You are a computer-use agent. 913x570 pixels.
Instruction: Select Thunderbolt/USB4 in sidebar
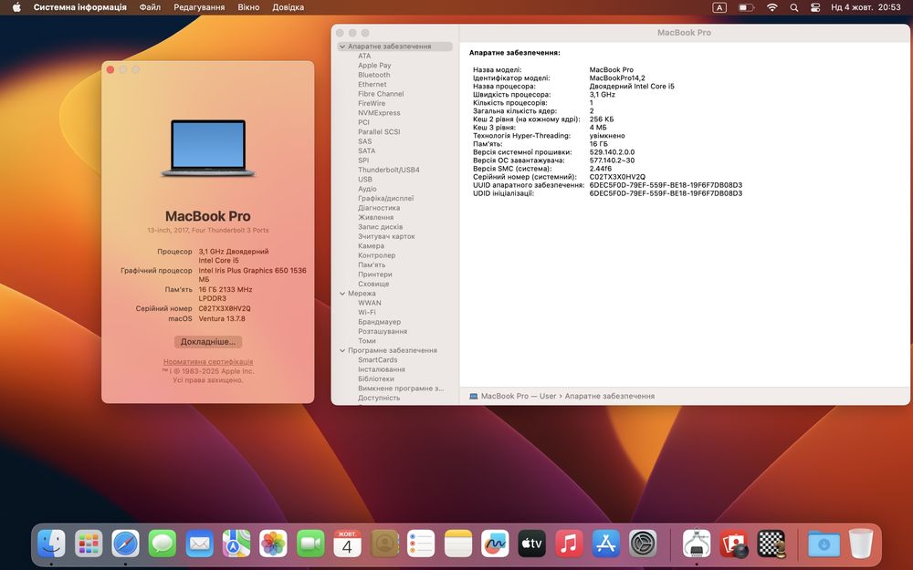tap(388, 170)
